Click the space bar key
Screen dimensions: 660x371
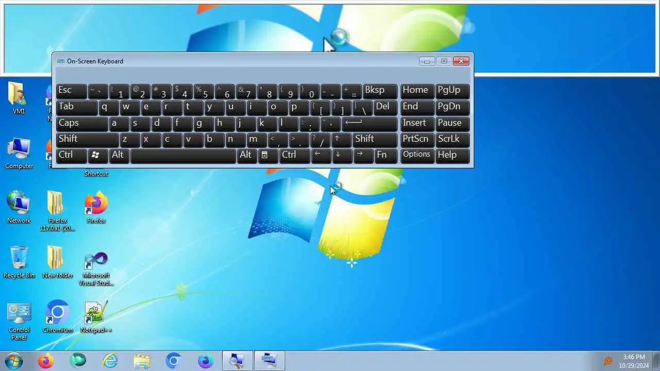pos(183,156)
